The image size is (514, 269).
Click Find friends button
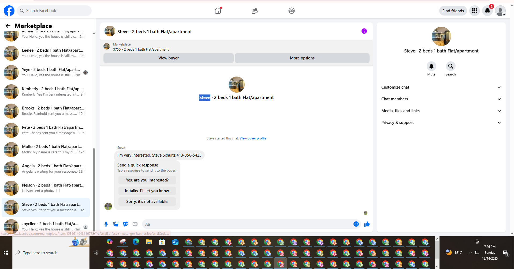tap(453, 11)
